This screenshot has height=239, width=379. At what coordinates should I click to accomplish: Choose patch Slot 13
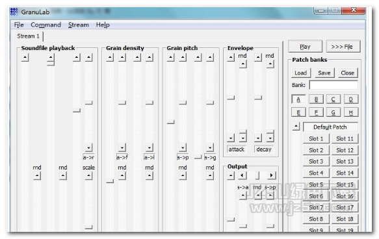345,161
